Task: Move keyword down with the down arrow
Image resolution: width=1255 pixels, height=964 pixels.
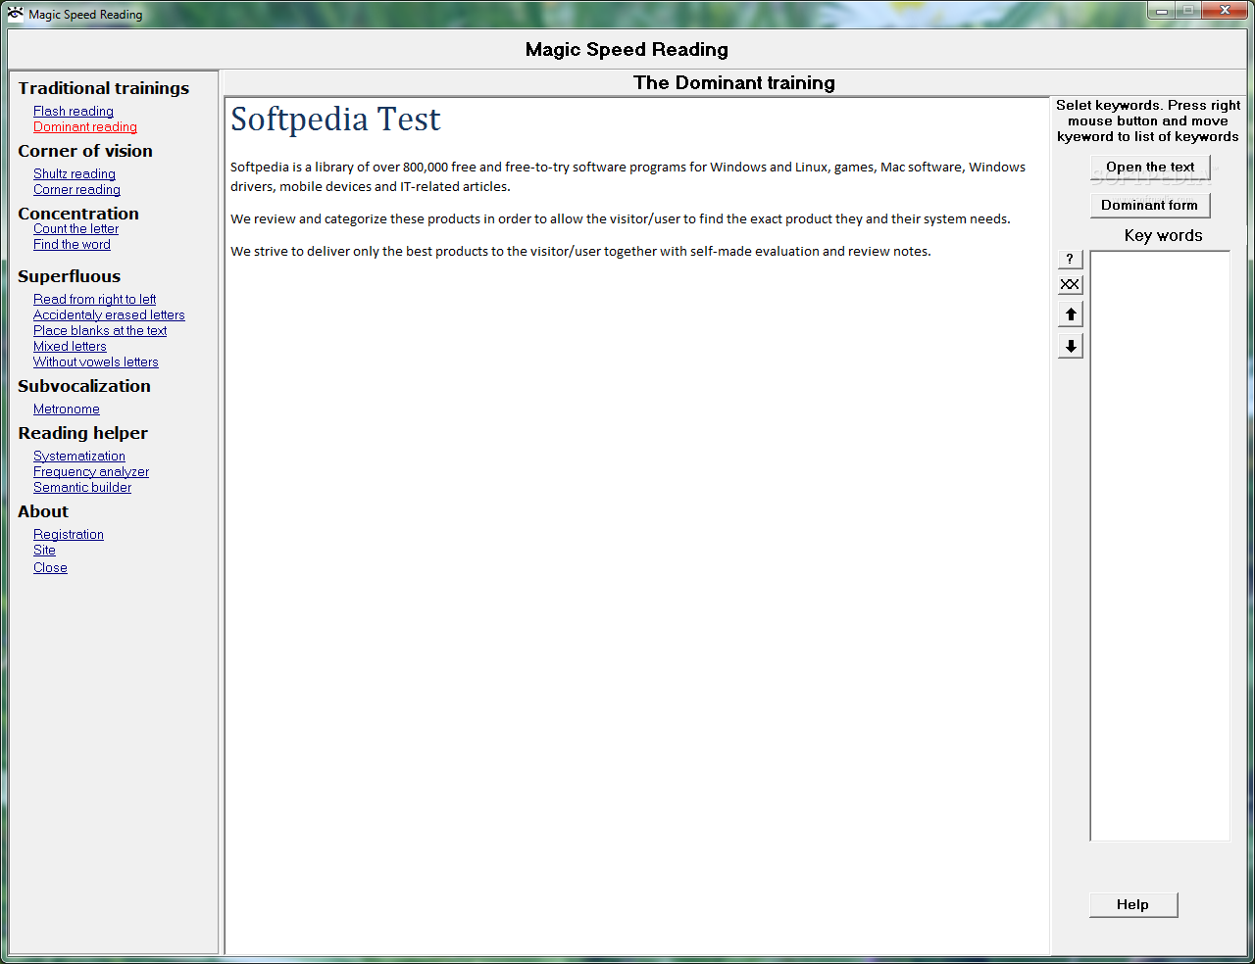Action: pyautogui.click(x=1071, y=346)
